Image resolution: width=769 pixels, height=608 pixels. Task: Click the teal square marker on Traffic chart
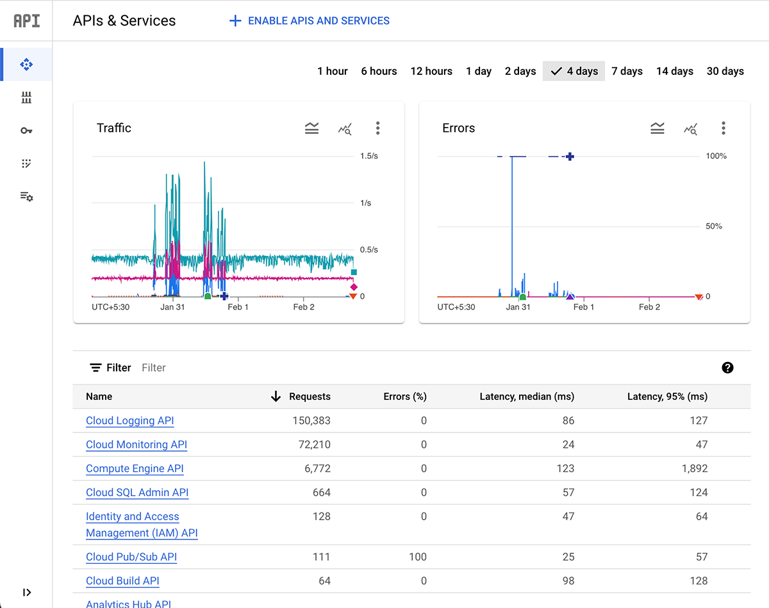pos(354,272)
